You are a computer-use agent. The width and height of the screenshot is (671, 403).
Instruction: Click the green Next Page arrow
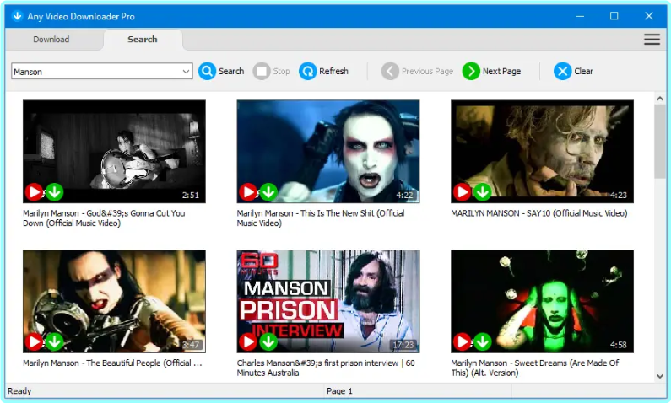pos(471,72)
